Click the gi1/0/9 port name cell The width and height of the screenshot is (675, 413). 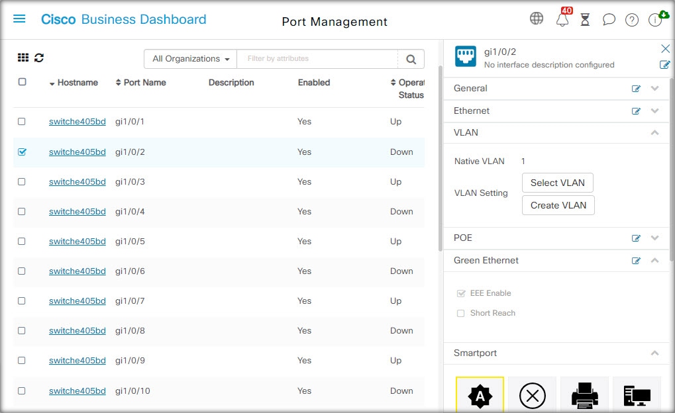130,361
